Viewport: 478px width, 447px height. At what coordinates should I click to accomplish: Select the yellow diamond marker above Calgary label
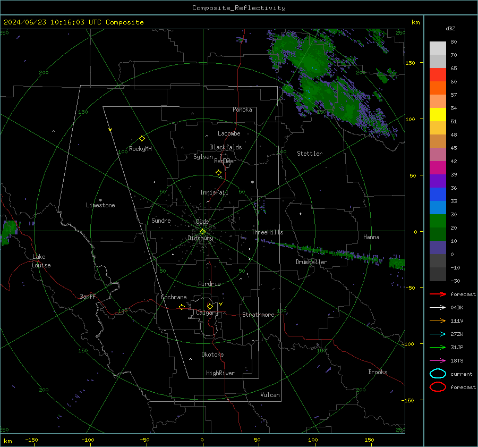[x=210, y=306]
